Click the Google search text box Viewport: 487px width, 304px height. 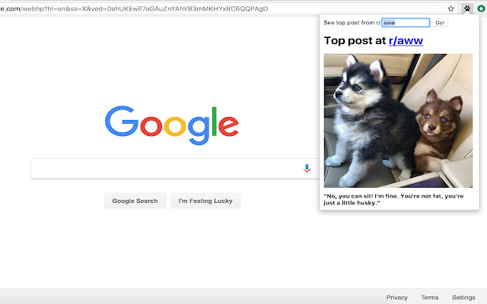(175, 169)
